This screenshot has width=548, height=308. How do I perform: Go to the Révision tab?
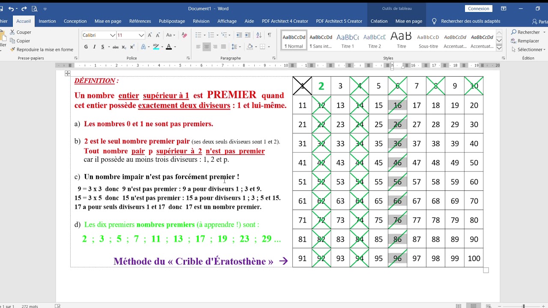(201, 21)
